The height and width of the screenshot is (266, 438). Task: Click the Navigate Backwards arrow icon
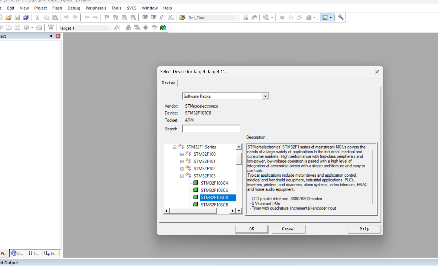click(x=87, y=18)
